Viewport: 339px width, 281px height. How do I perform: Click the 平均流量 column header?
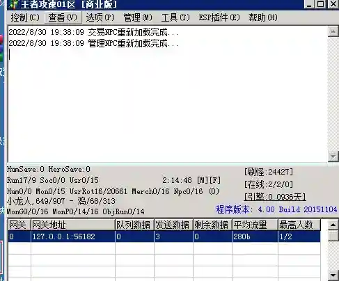(255, 225)
